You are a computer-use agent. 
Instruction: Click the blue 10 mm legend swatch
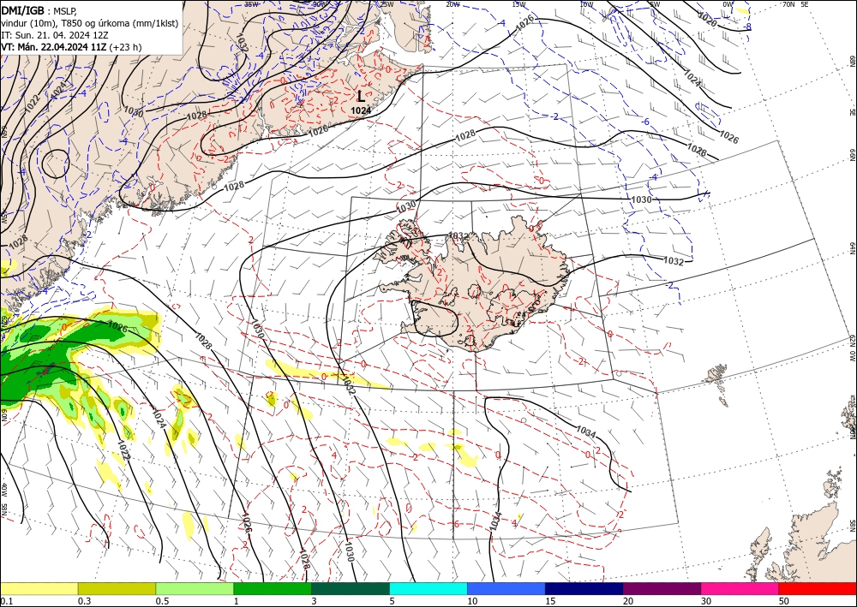click(x=506, y=588)
